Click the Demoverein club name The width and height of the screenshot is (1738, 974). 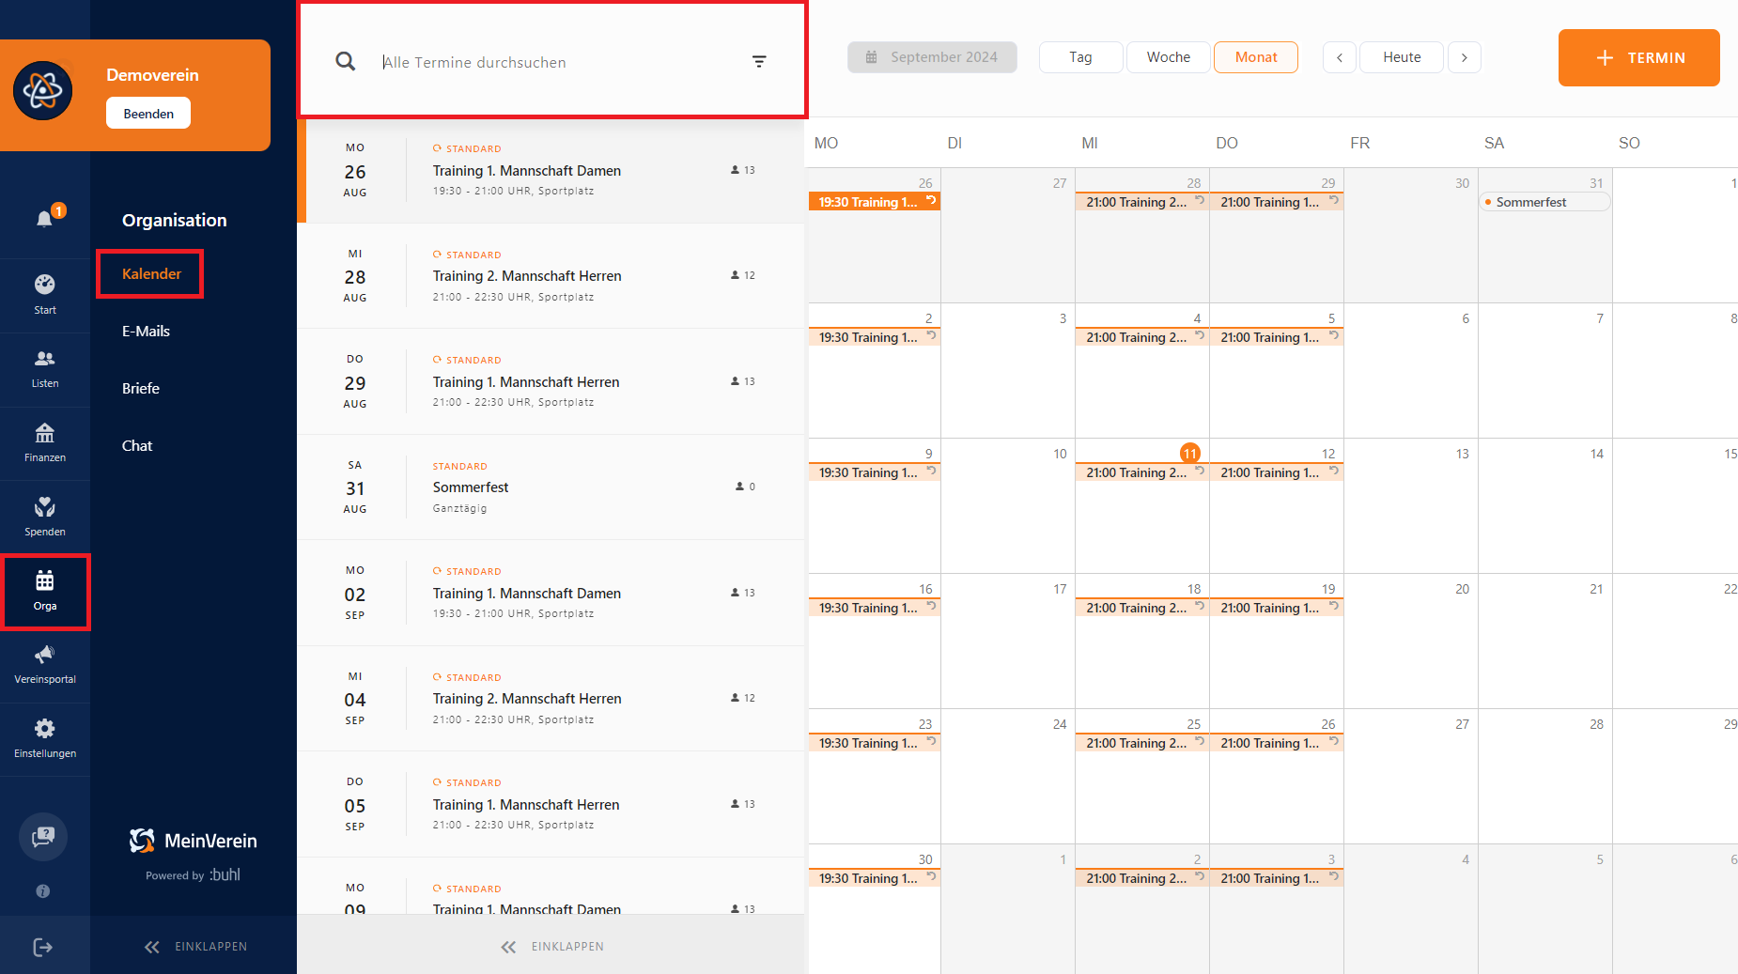[152, 75]
